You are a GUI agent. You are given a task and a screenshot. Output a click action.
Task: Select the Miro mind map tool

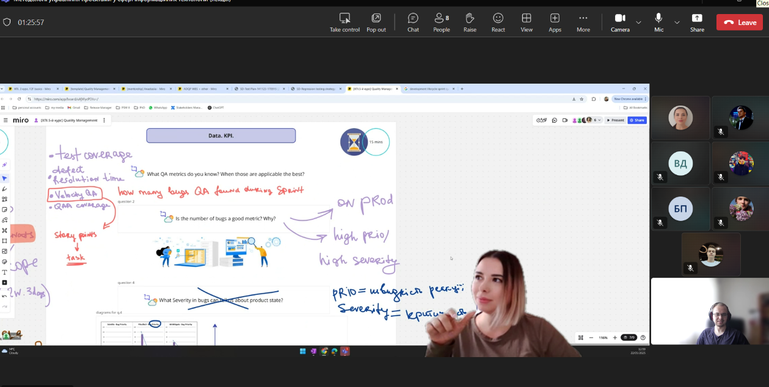(4, 230)
